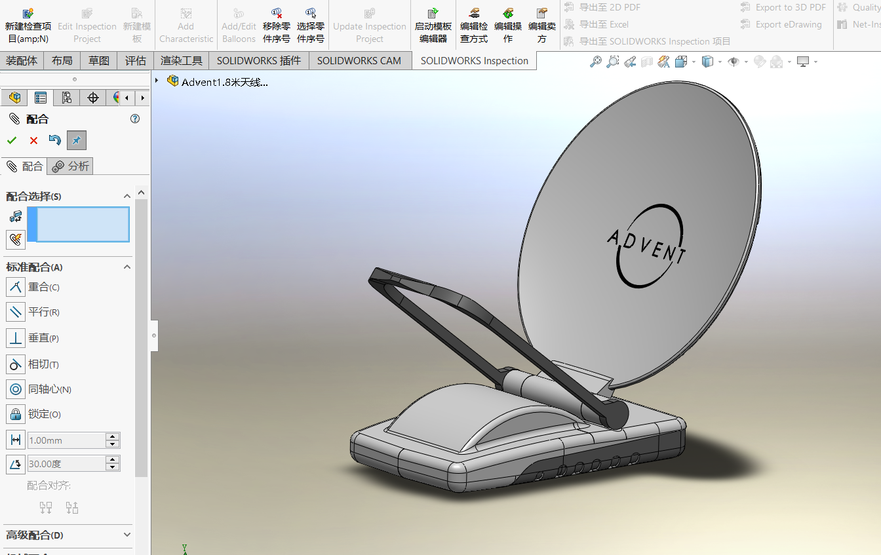Screen dimensions: 881x555
Task: Collapse the 配合选择 section
Action: point(127,196)
